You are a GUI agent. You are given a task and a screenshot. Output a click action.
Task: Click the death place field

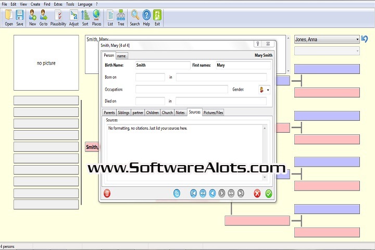(x=221, y=101)
